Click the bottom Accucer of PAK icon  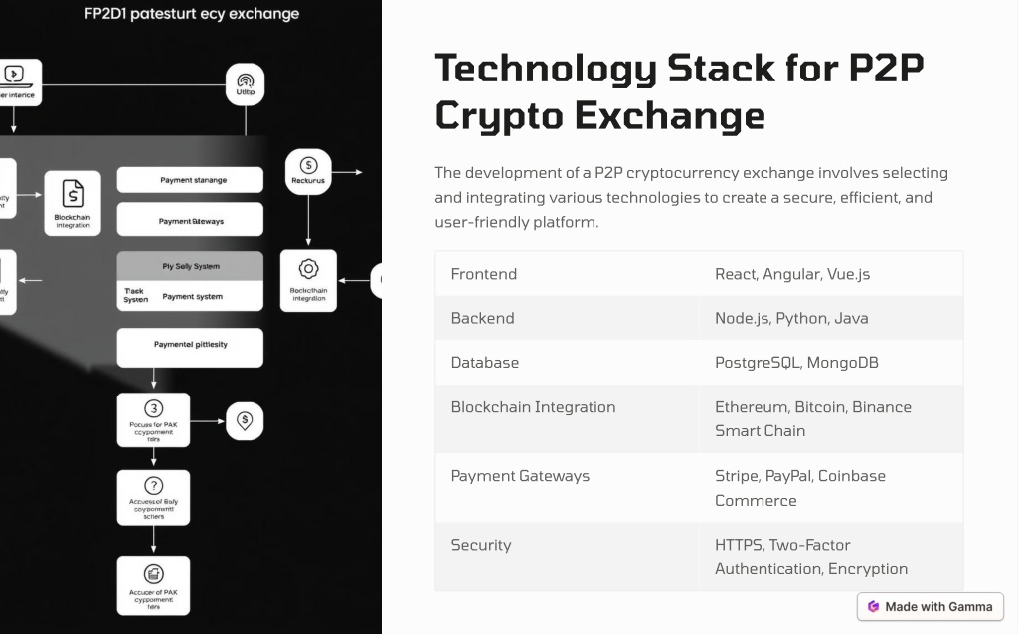153,574
